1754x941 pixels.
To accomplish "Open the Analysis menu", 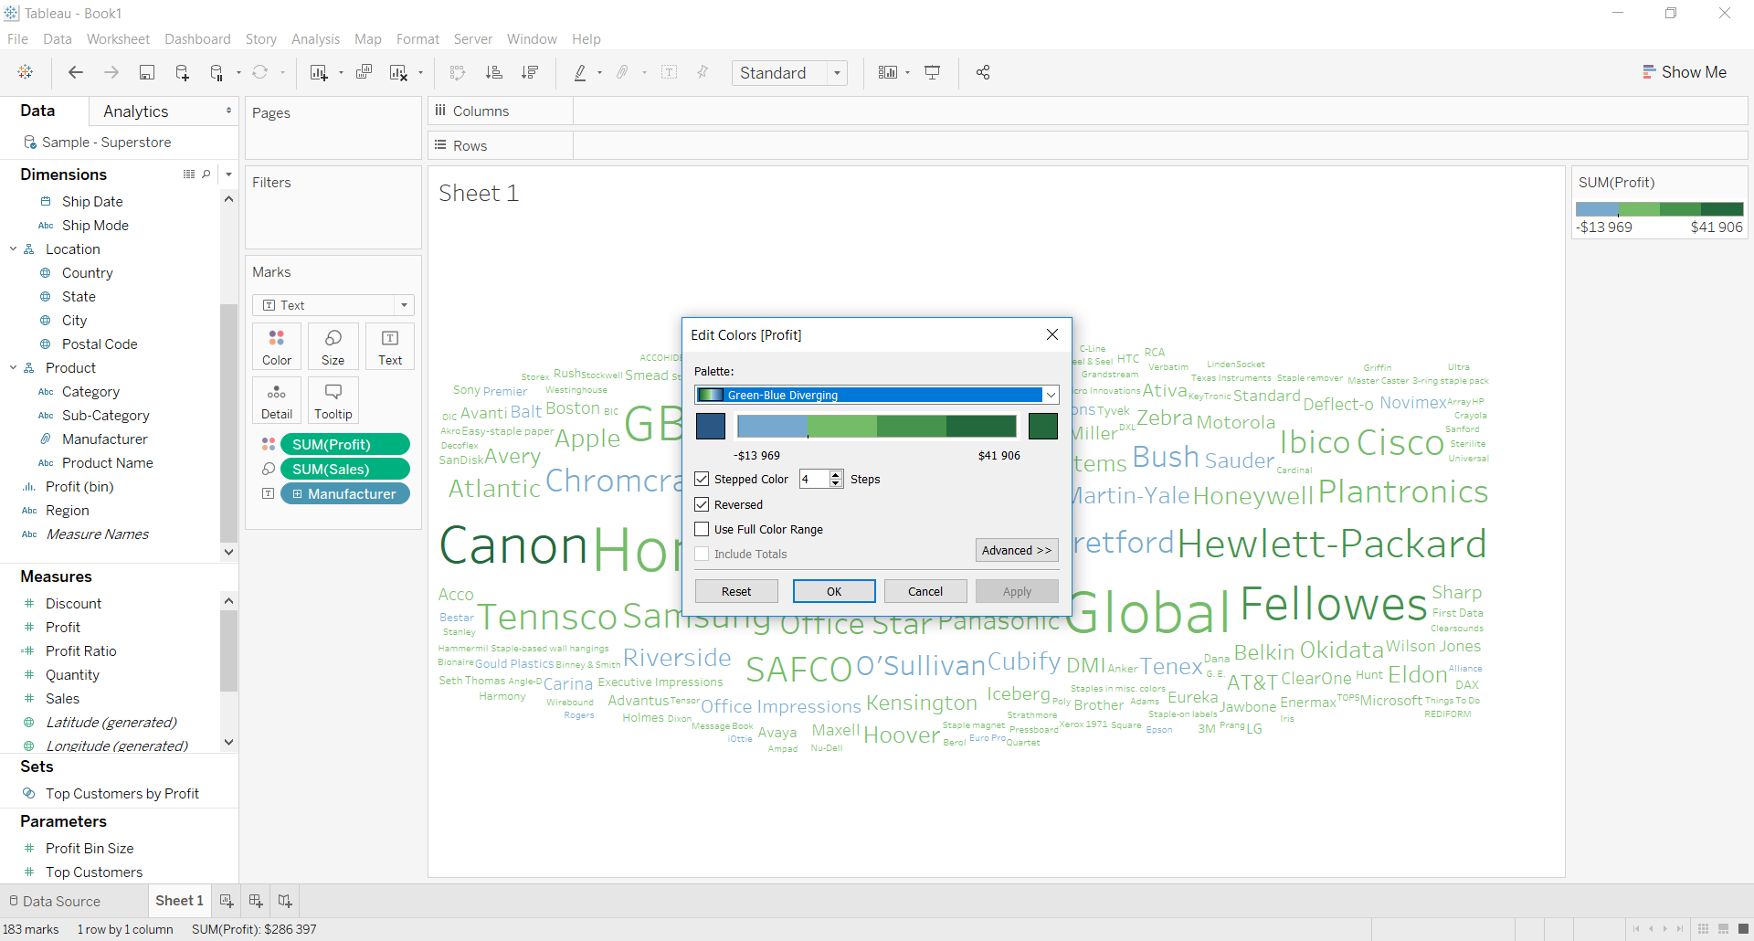I will [315, 39].
